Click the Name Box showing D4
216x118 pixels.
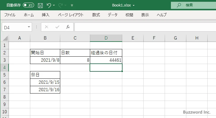point(15,27)
